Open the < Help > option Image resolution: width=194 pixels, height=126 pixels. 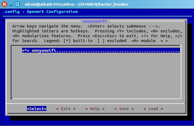pyautogui.click(x=95, y=109)
